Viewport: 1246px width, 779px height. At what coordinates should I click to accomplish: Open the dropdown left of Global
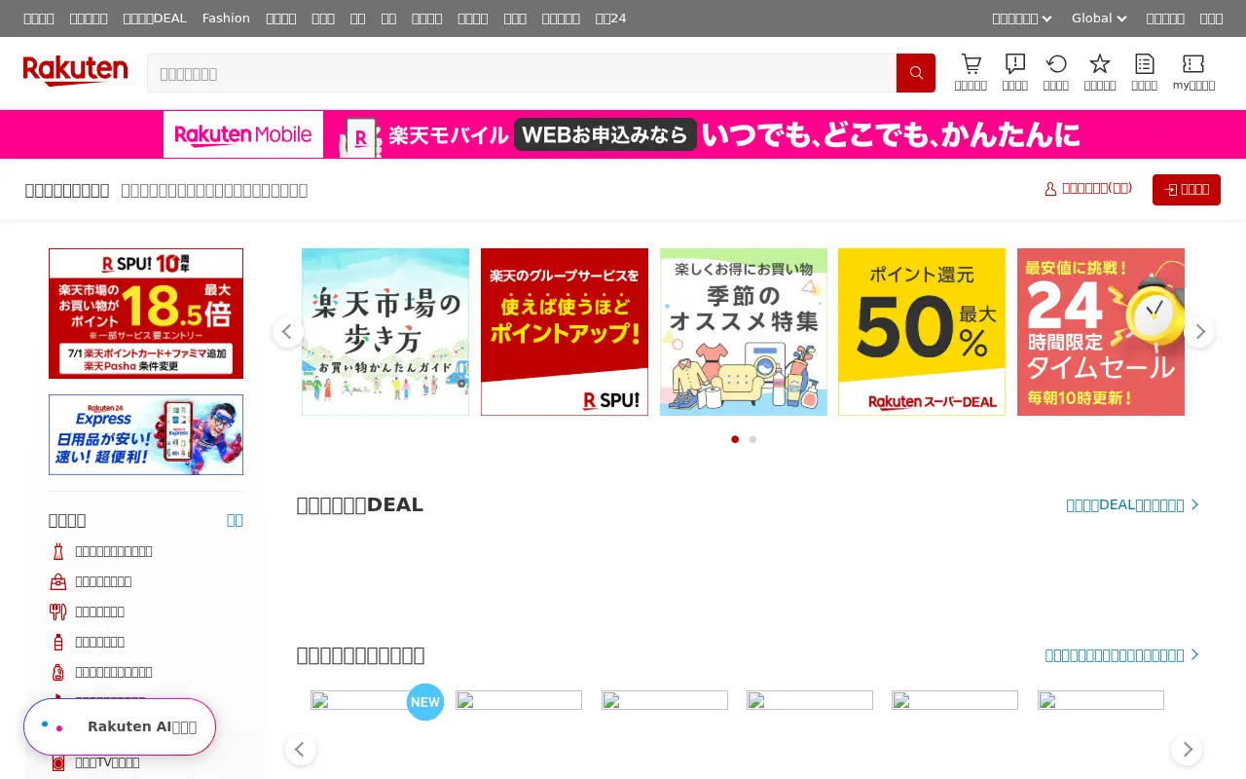click(x=1022, y=19)
